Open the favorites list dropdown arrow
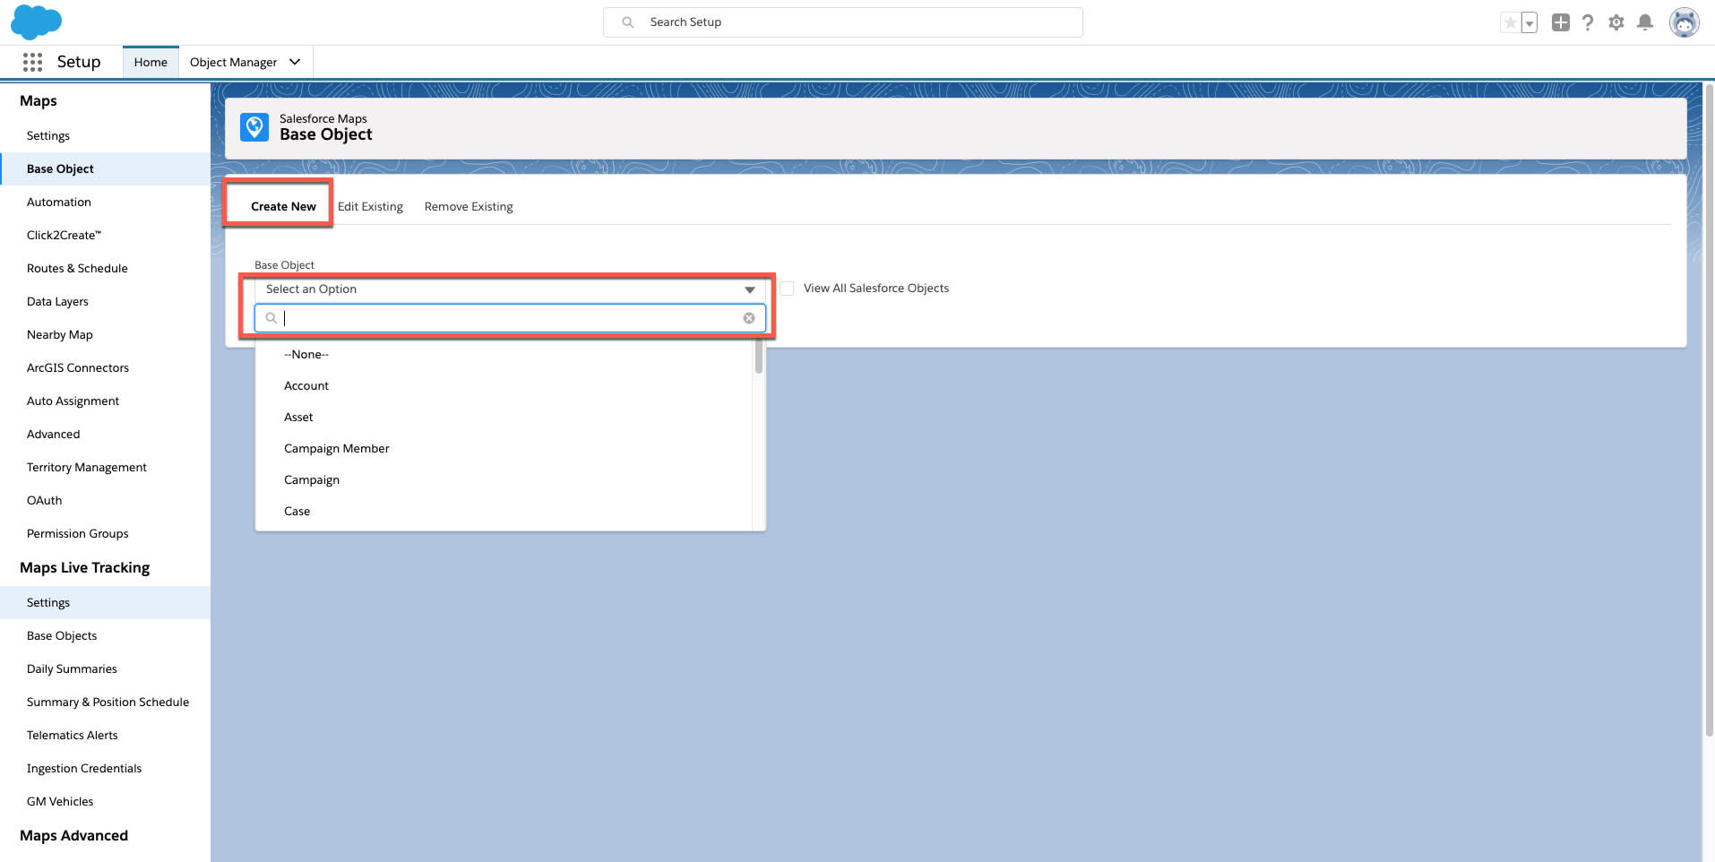The height and width of the screenshot is (862, 1715). (1530, 23)
